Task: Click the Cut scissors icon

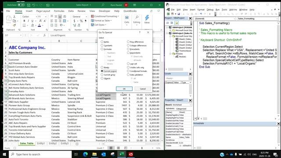Action: (x=14, y=17)
